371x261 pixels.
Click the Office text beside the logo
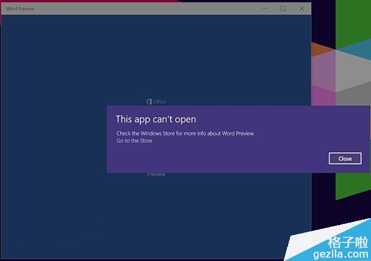pos(159,101)
